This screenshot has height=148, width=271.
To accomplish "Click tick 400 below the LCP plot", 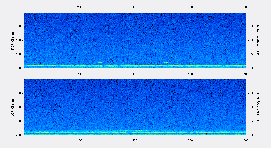I will tap(135, 141).
